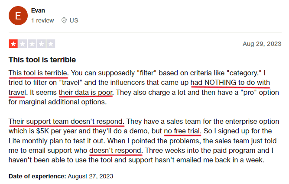
Task: Click the location pin icon
Action: 64,20
